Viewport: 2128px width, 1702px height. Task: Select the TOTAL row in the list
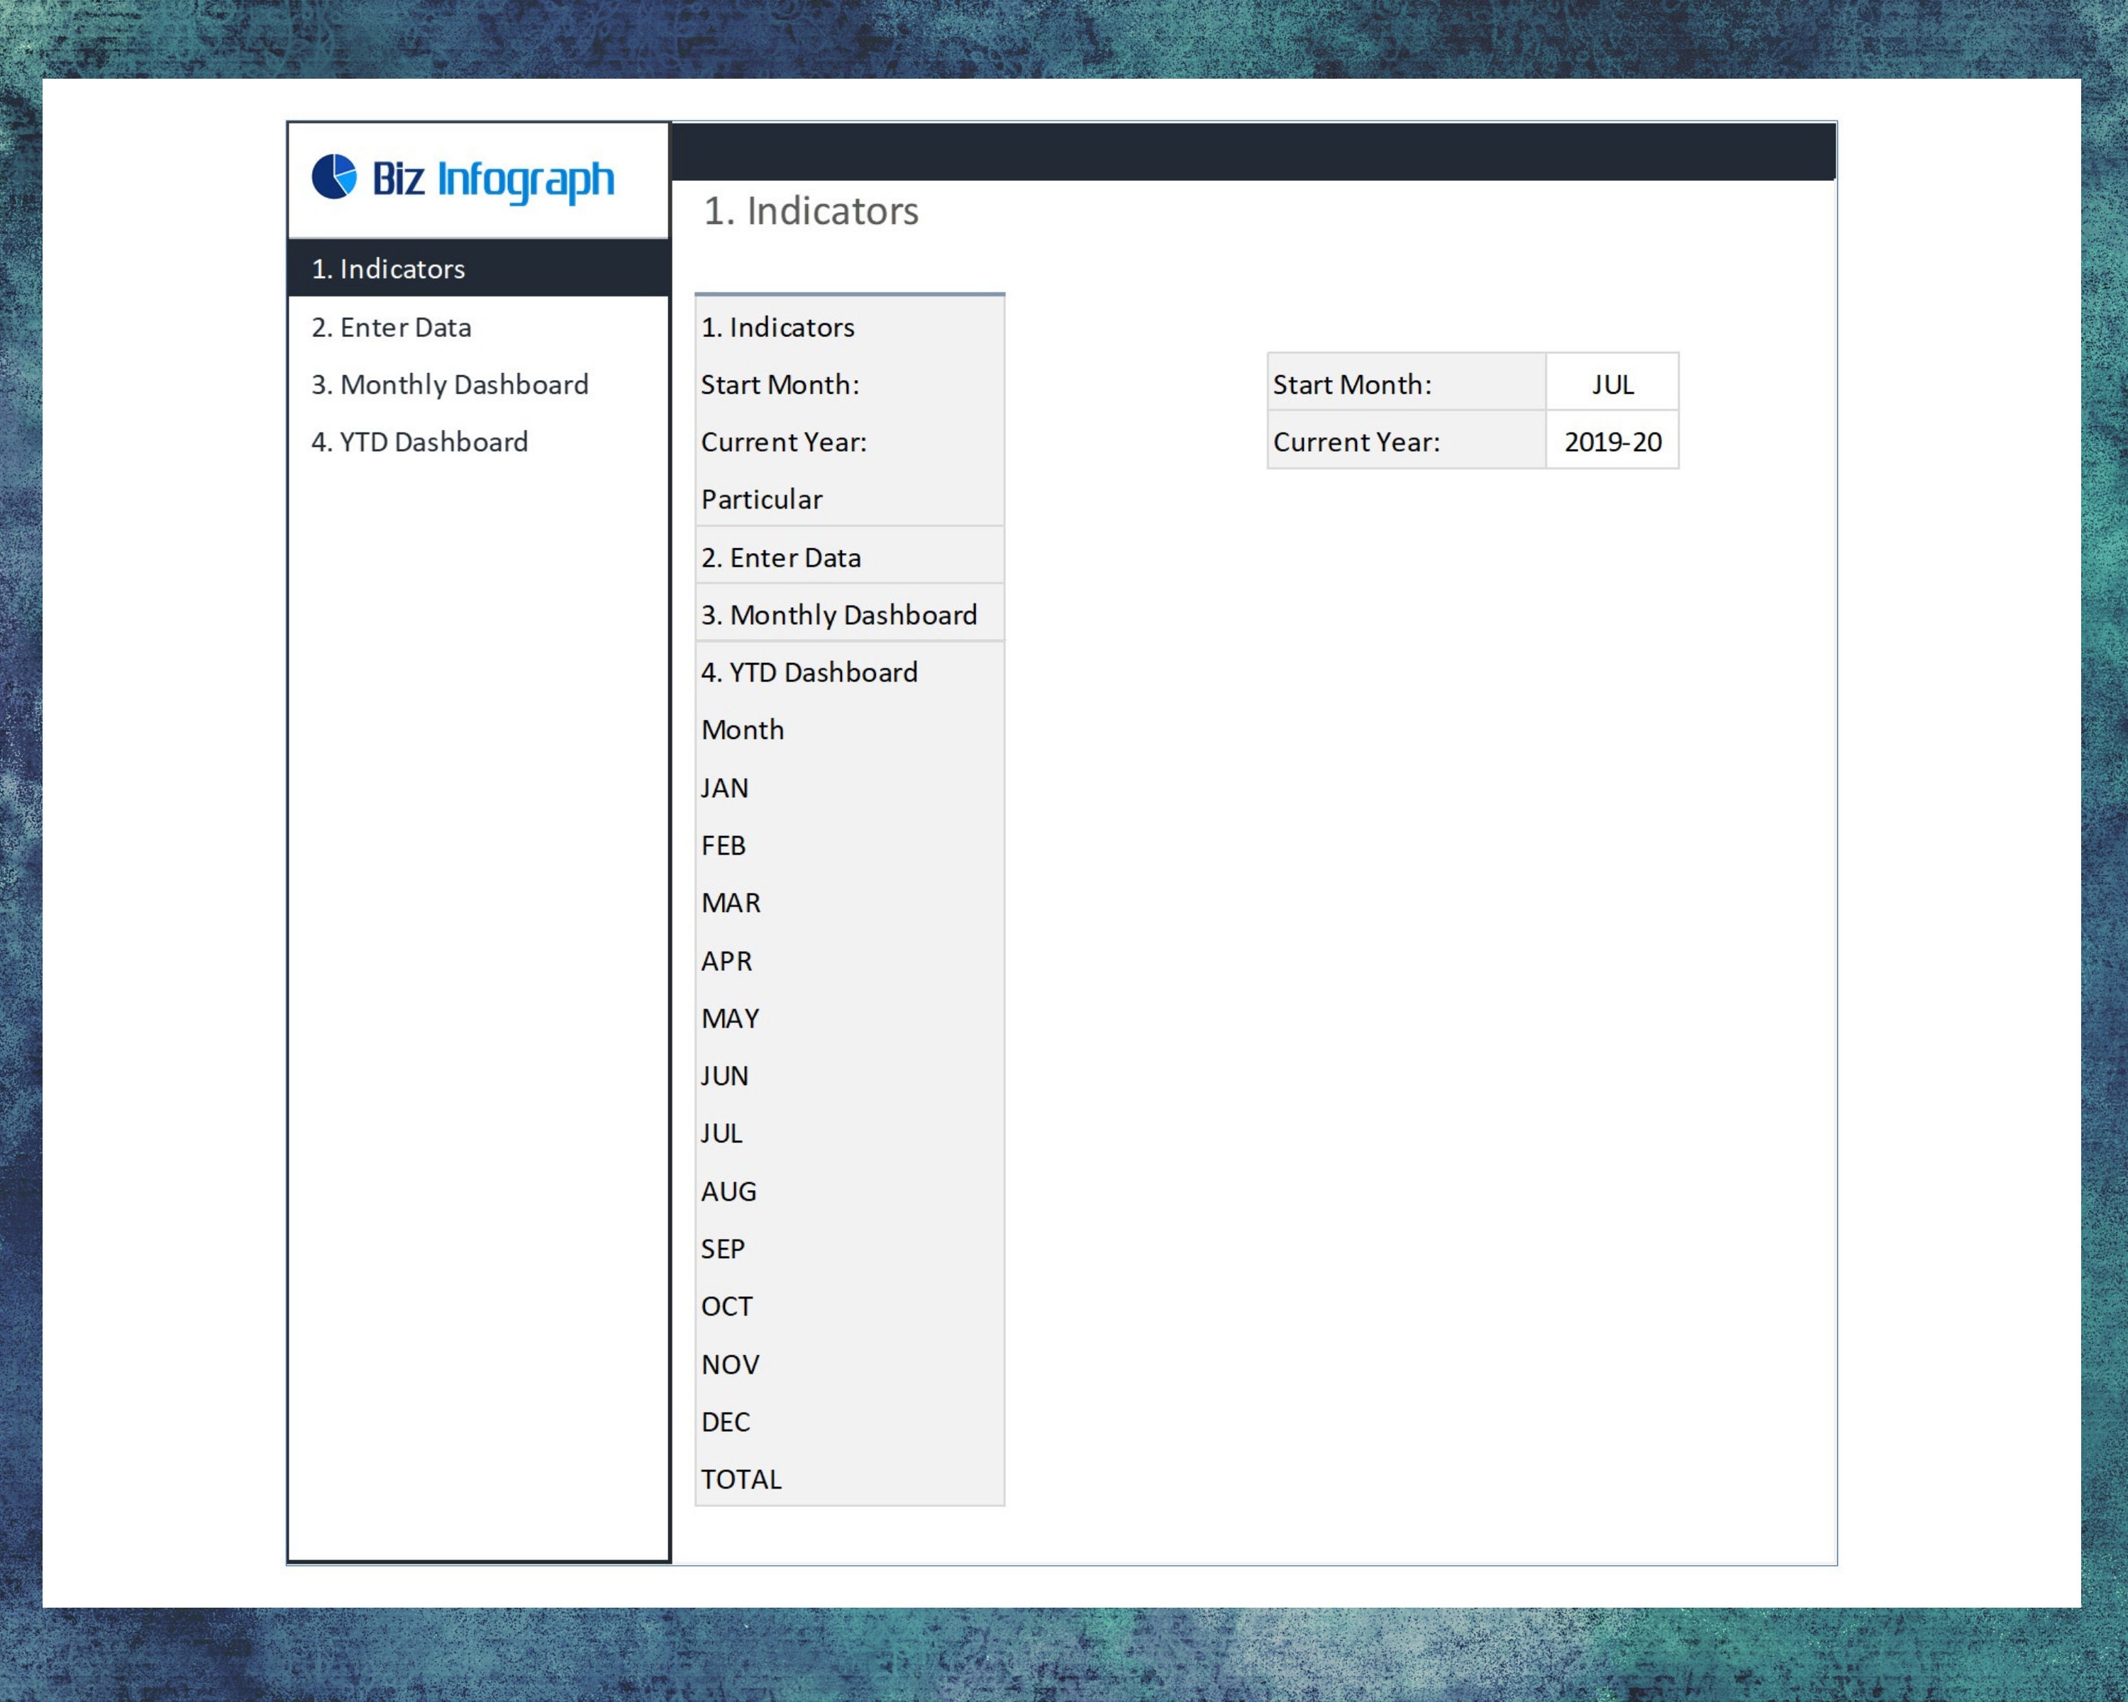[x=741, y=1478]
